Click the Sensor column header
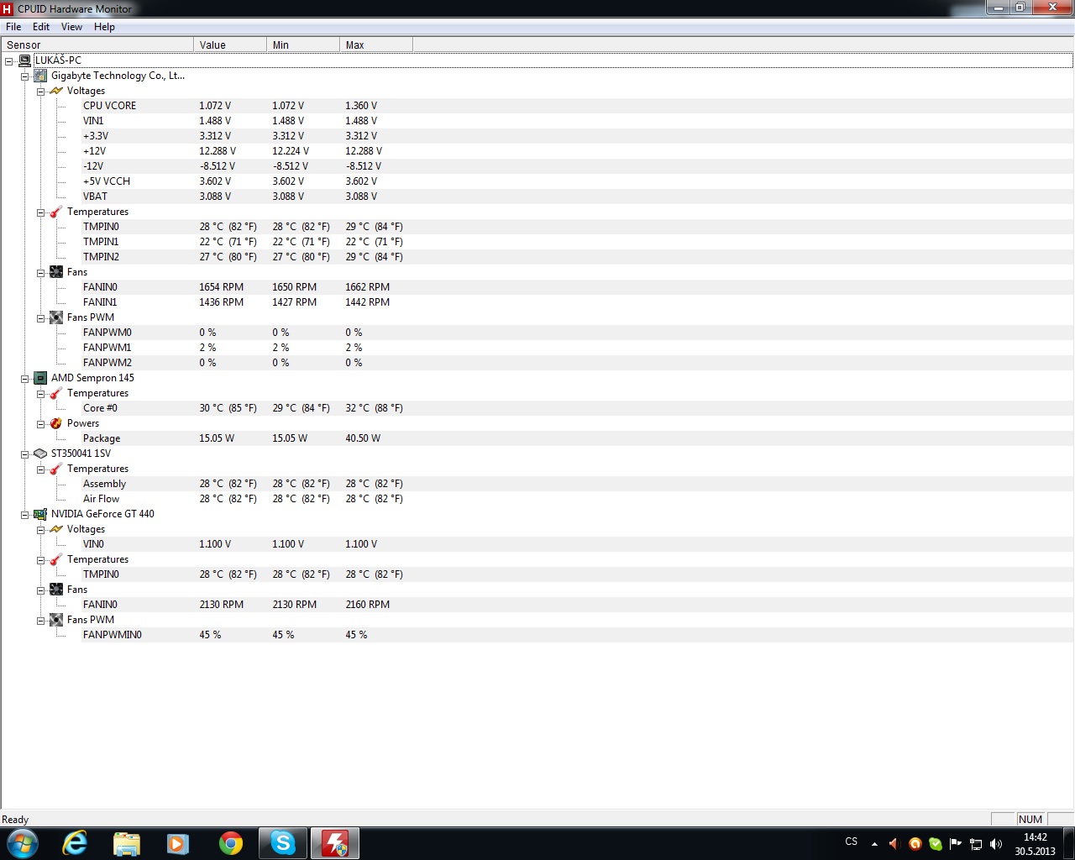 [97, 45]
